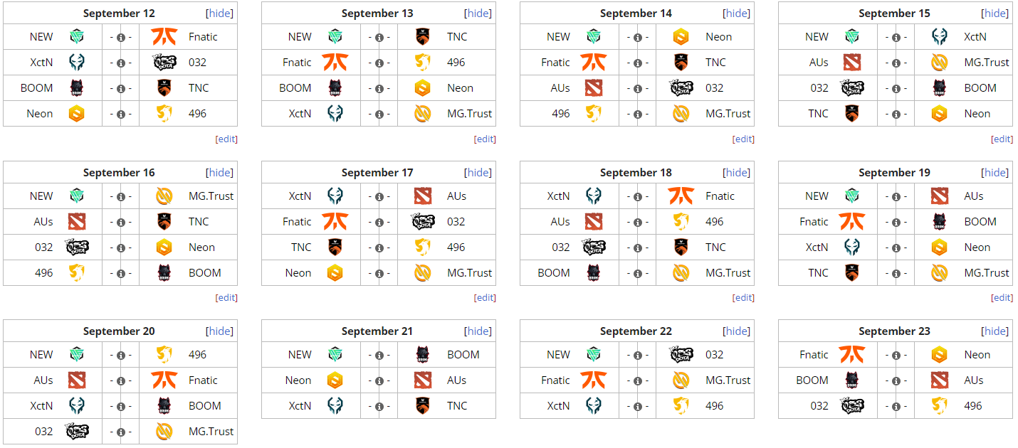
Task: Click edit link below September 16 table
Action: (x=226, y=298)
